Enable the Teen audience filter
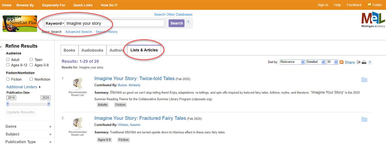 (31, 60)
